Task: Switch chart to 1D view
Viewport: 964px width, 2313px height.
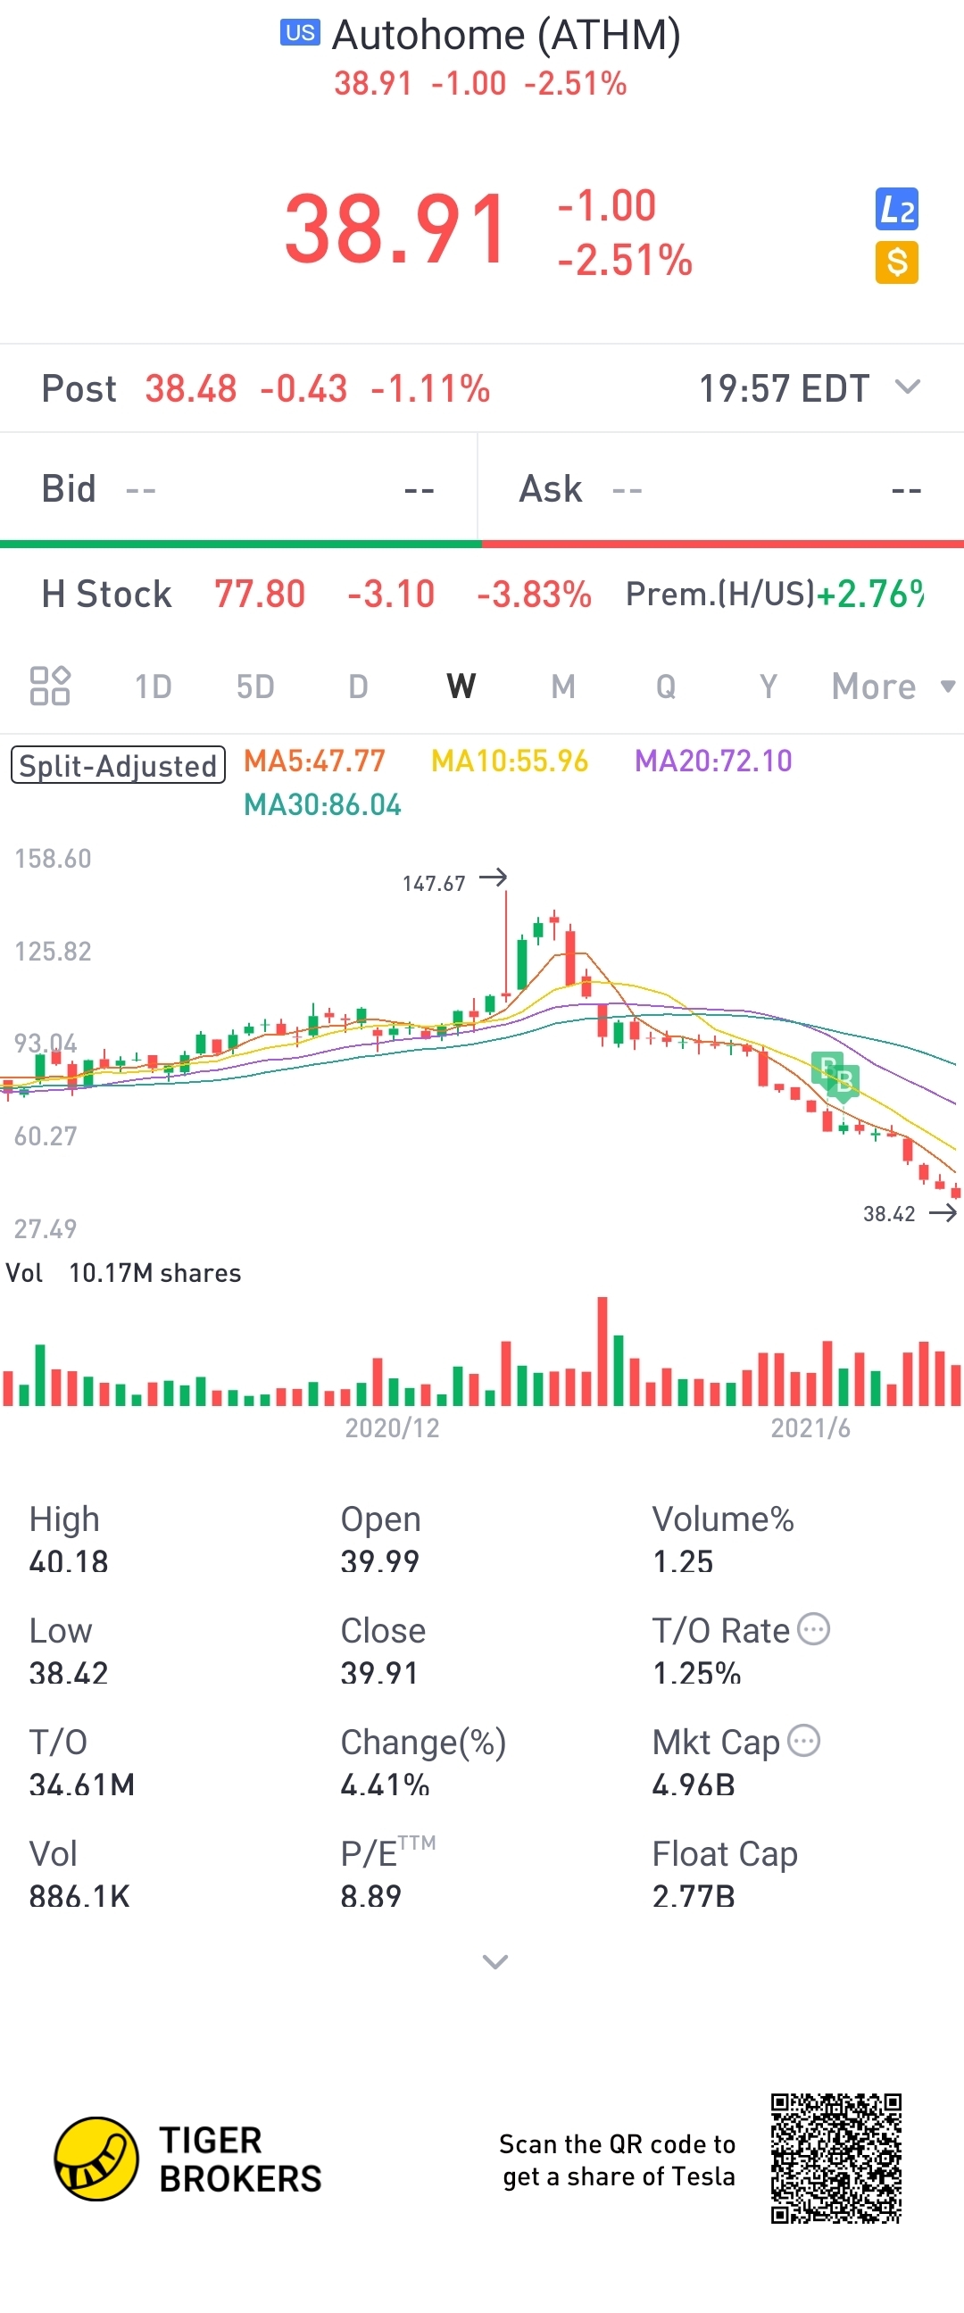Action: (x=154, y=686)
